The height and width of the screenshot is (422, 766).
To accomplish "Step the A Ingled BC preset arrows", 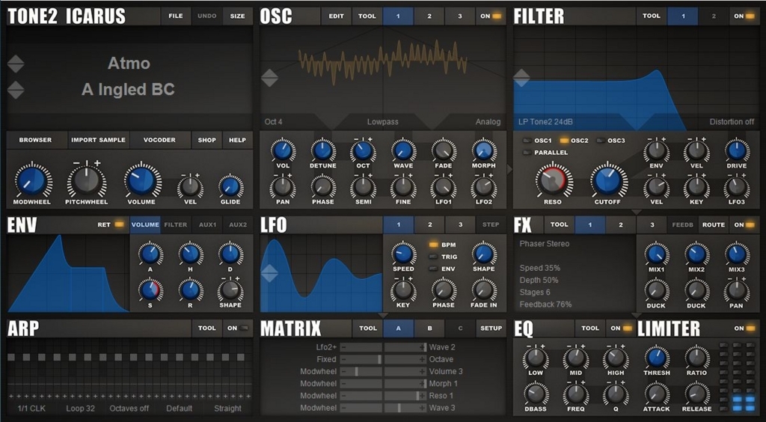I will [x=16, y=91].
